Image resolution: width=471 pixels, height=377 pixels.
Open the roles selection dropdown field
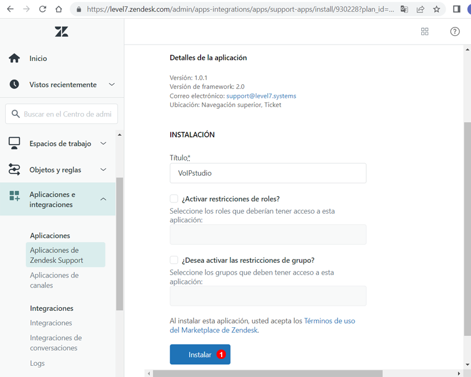tap(268, 235)
